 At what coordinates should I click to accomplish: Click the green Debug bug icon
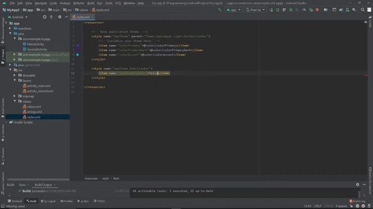[x=291, y=10]
